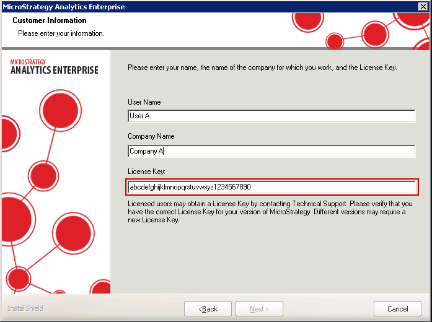This screenshot has width=432, height=322.
Task: Cancel the installation wizard
Action: [397, 308]
